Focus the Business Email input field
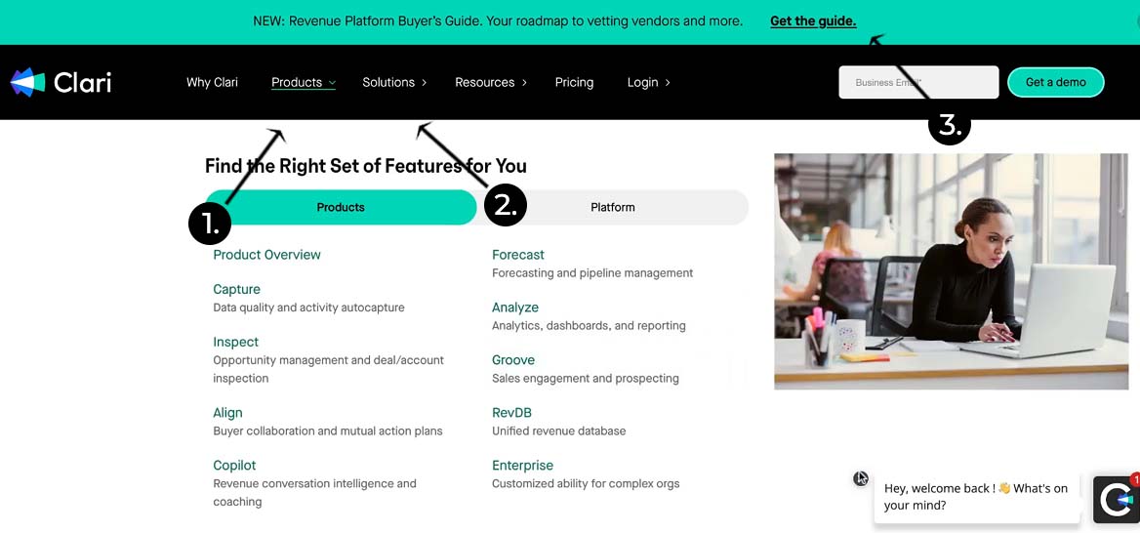The image size is (1140, 533). [918, 82]
